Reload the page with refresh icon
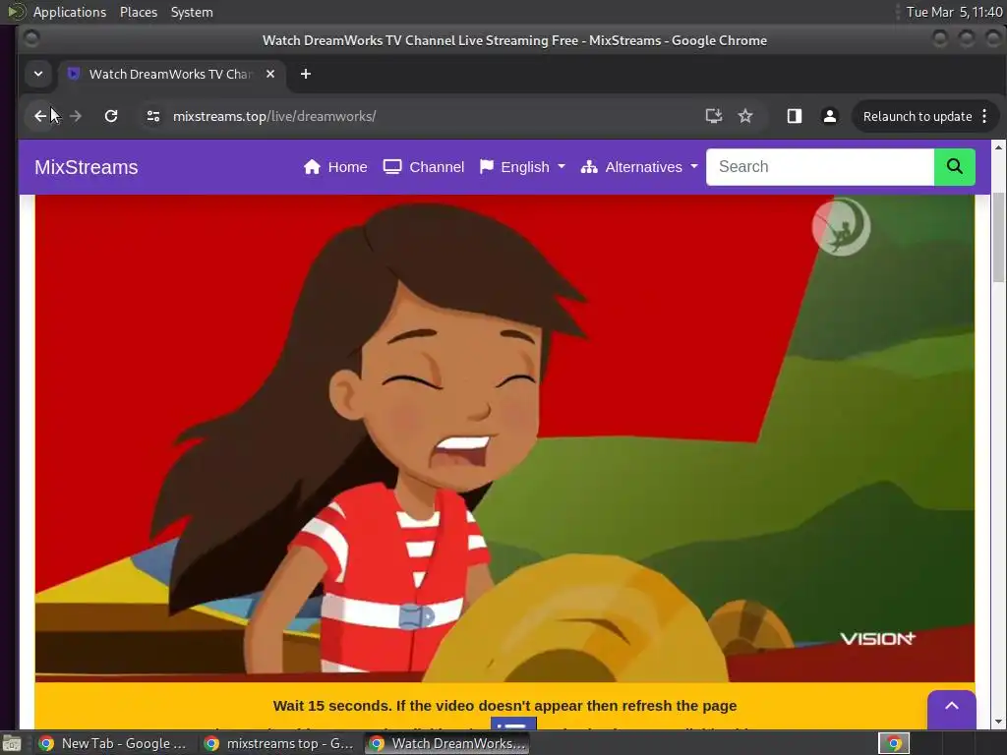Image resolution: width=1007 pixels, height=755 pixels. click(111, 116)
